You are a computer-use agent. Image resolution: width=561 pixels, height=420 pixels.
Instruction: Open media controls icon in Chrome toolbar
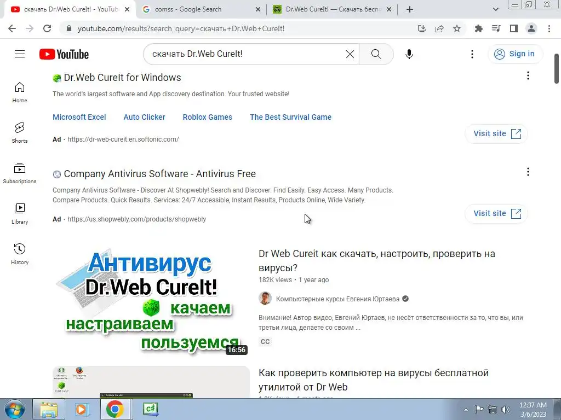(496, 28)
